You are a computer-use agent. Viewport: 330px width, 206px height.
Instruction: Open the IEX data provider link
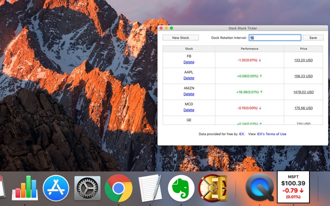pyautogui.click(x=242, y=134)
